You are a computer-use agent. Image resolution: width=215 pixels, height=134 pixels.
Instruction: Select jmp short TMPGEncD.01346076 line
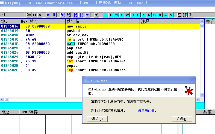pyautogui.click(x=96, y=70)
